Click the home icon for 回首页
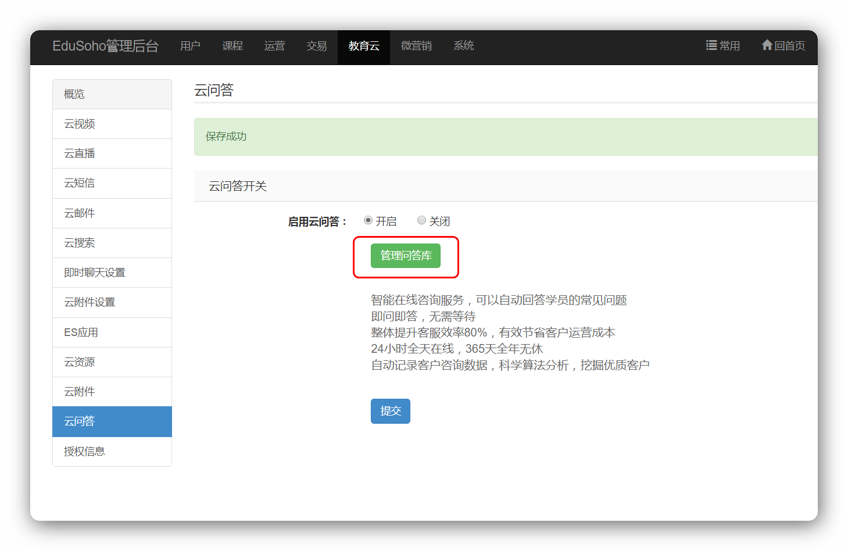Viewport: 848px width, 551px height. click(x=767, y=45)
